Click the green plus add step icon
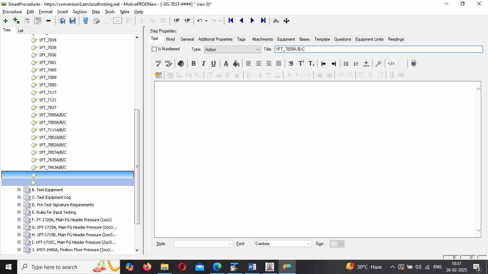The image size is (488, 274). coord(5,21)
